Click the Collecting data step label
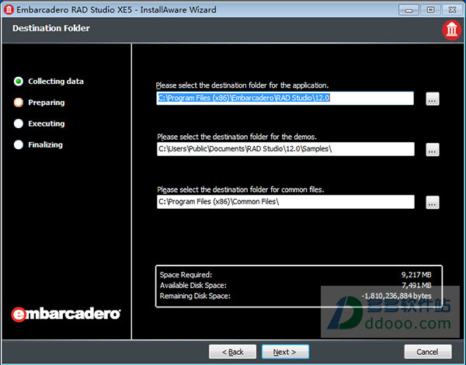This screenshot has width=466, height=365. coord(56,82)
